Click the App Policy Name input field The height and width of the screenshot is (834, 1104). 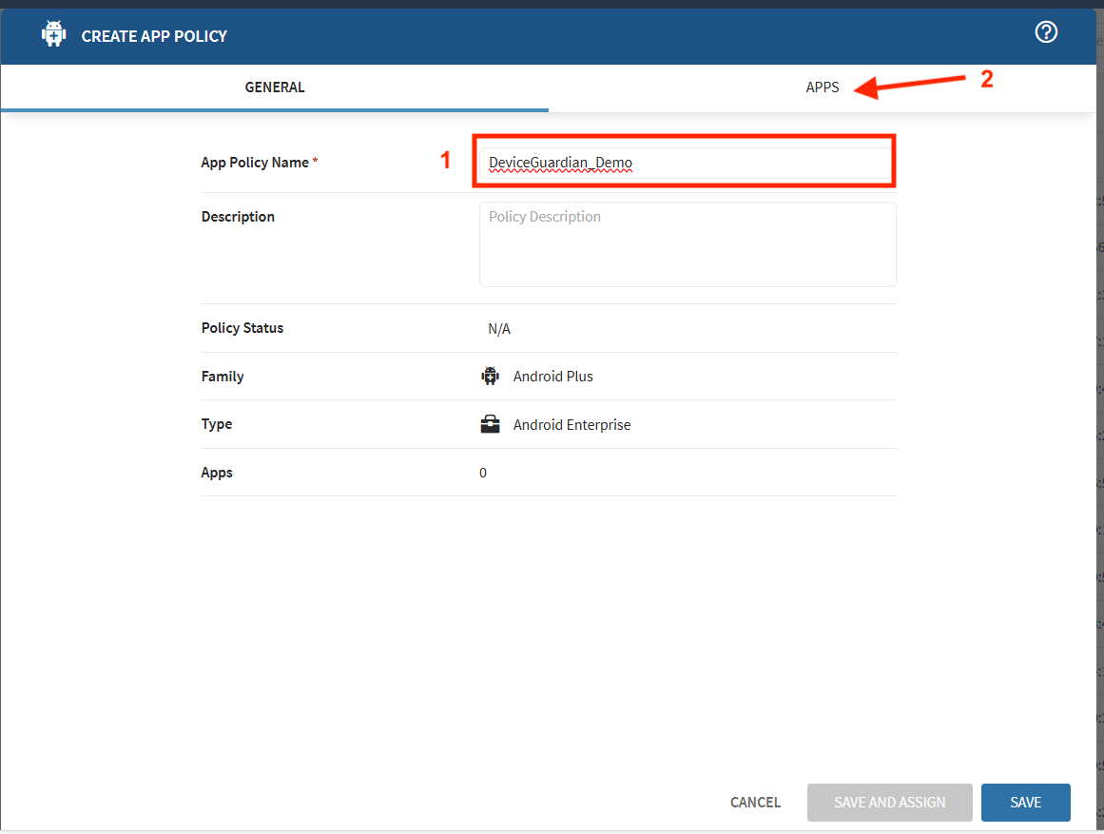click(x=685, y=163)
